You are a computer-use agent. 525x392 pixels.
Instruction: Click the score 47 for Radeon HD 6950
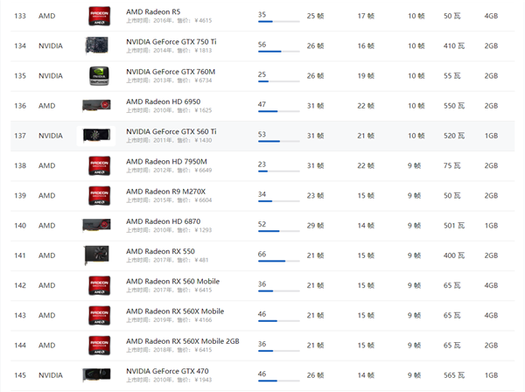pyautogui.click(x=262, y=104)
